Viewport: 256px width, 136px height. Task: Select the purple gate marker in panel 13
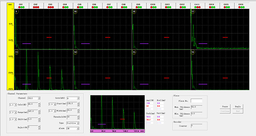(x=26, y=84)
